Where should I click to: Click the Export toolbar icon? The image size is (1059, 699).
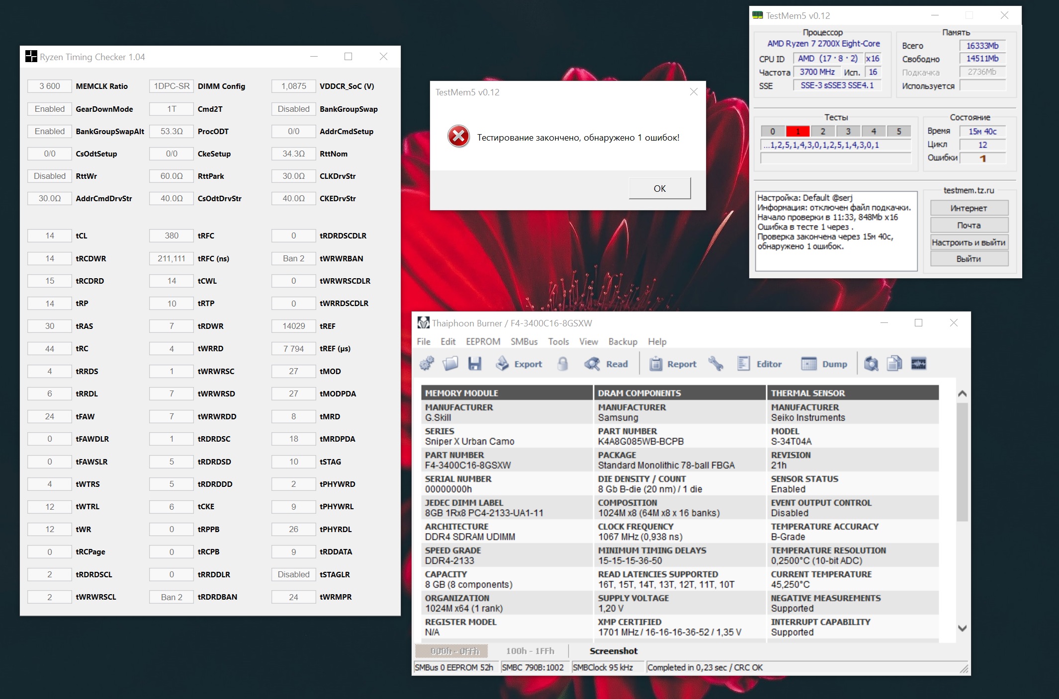pos(519,364)
